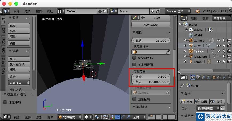The width and height of the screenshot is (232, 121).
Task: Open the Outliner editor type selector icon
Action: tap(184, 18)
